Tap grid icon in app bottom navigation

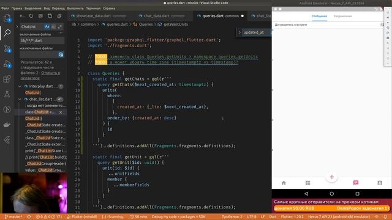click(x=307, y=183)
